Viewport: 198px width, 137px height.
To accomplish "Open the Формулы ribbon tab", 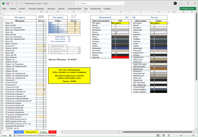I will pos(51,9).
